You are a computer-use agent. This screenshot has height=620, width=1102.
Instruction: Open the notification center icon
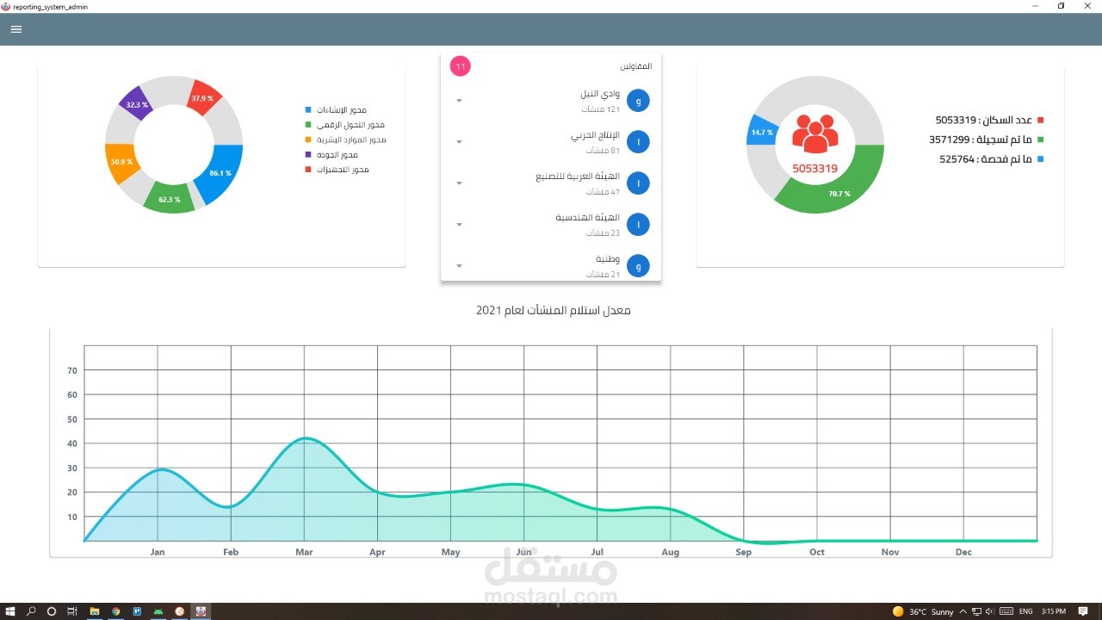click(1083, 611)
